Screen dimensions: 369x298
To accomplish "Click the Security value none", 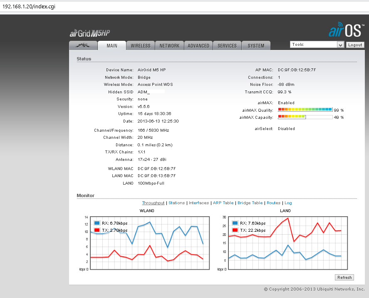I will 143,99.
